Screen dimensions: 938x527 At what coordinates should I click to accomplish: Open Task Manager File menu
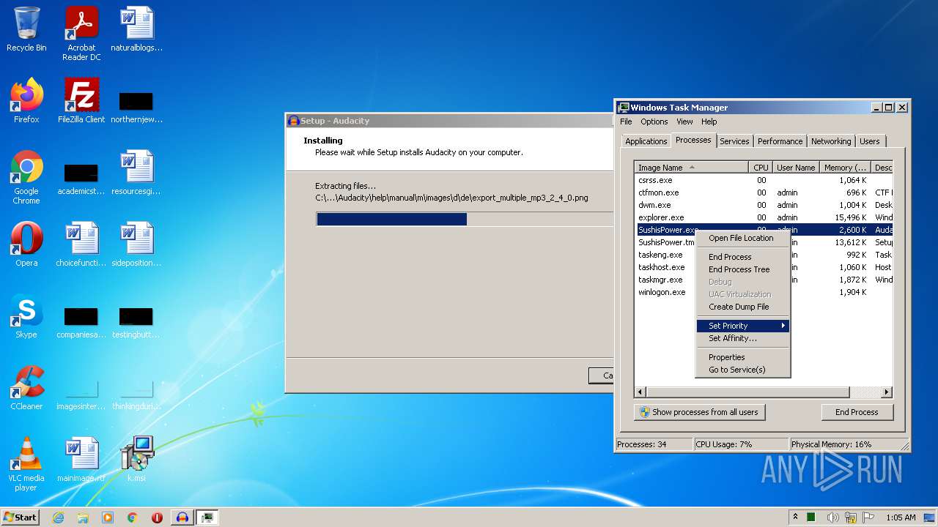point(626,122)
